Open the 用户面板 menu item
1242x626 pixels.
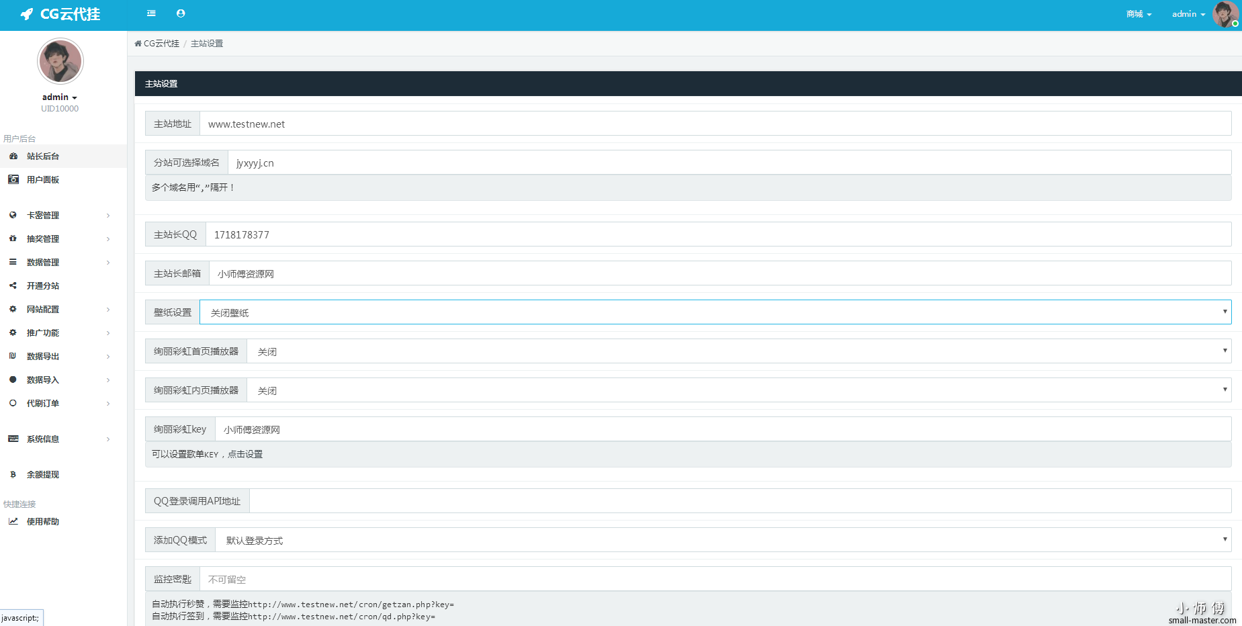pos(63,179)
